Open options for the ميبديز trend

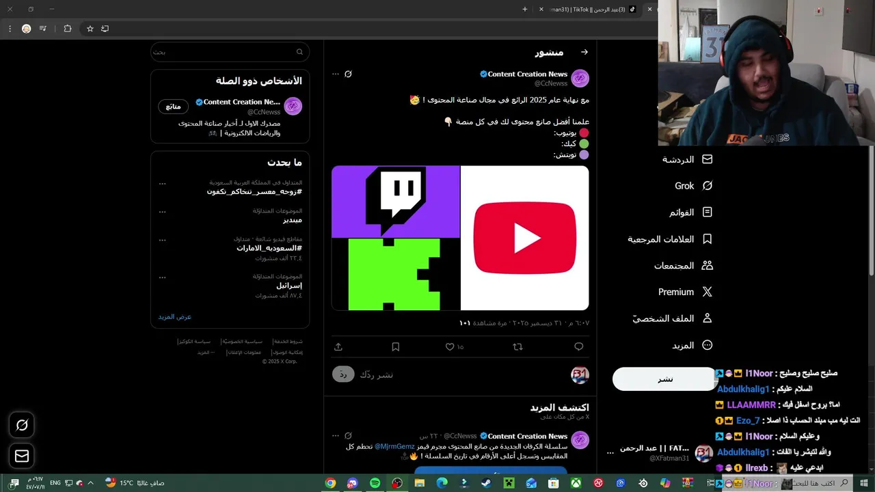point(162,211)
